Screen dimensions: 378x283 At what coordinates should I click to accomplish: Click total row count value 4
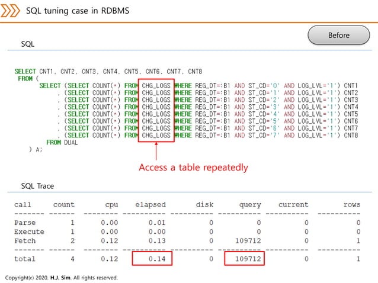[x=72, y=259]
